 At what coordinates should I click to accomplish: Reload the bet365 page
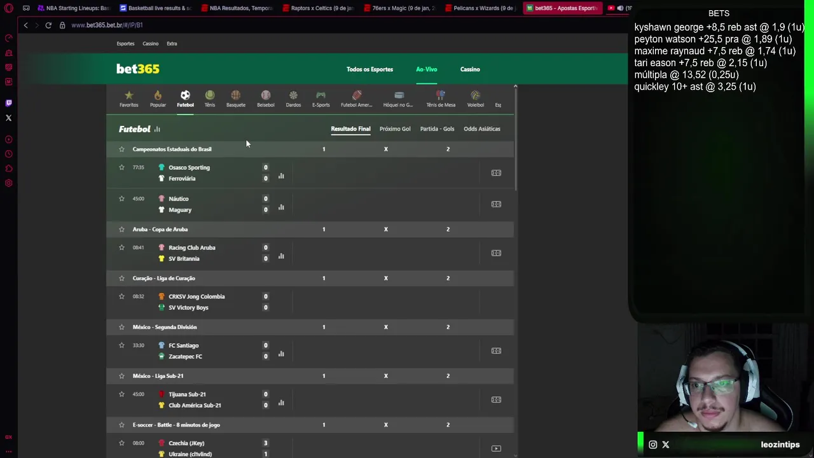click(48, 25)
